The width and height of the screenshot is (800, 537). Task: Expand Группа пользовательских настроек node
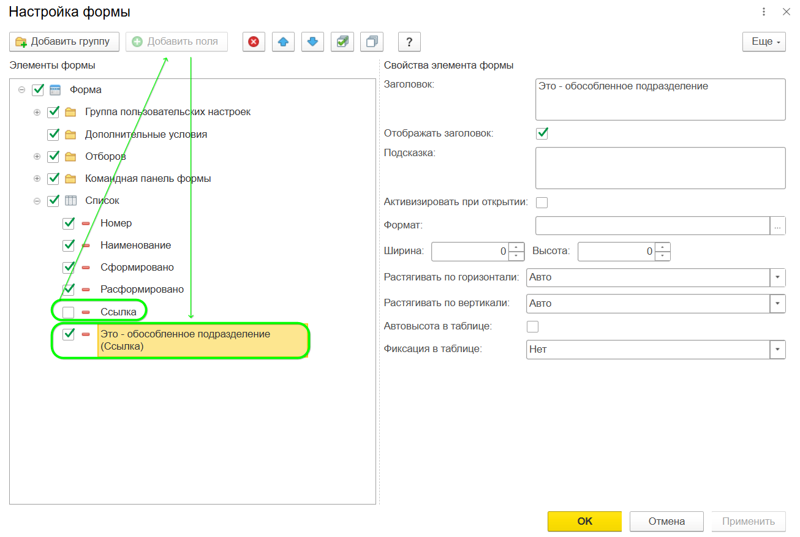click(x=37, y=112)
